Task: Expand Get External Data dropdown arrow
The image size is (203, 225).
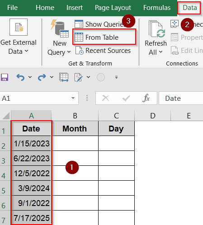Action: (27, 51)
